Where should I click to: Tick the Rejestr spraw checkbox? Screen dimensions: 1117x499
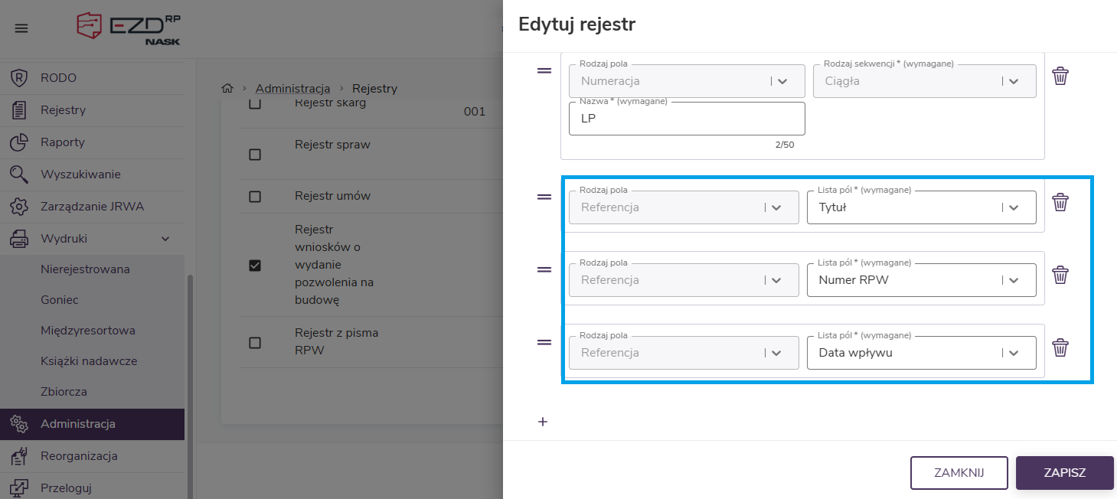click(256, 155)
